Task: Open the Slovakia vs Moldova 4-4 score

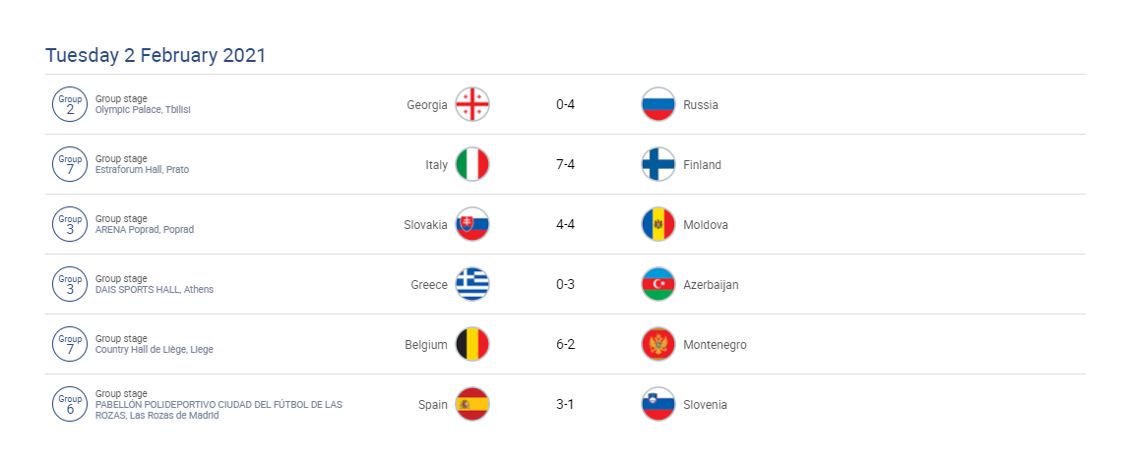Action: 565,224
